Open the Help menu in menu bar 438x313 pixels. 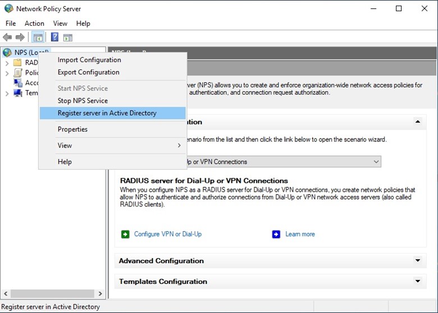pos(83,24)
